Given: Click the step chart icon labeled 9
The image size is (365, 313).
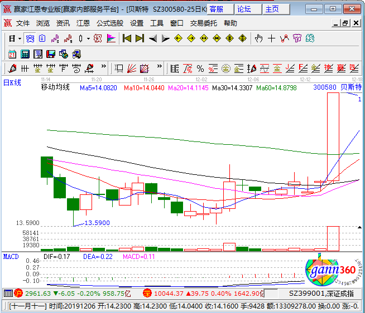Looking at the screenshot, I should 68,38.
